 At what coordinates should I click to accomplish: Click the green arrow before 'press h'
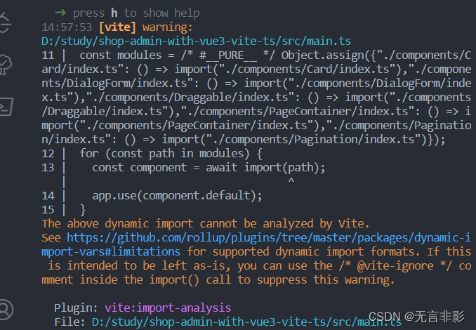(60, 13)
